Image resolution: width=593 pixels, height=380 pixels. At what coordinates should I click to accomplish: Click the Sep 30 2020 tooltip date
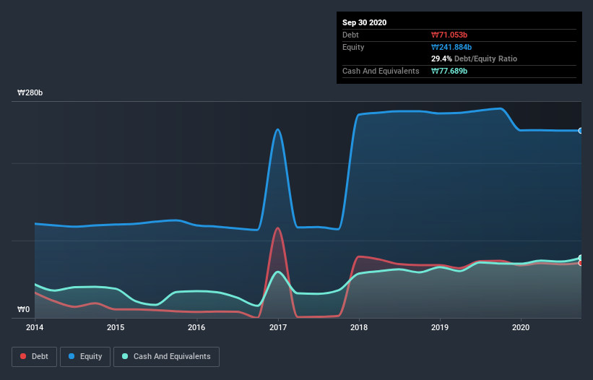[365, 22]
